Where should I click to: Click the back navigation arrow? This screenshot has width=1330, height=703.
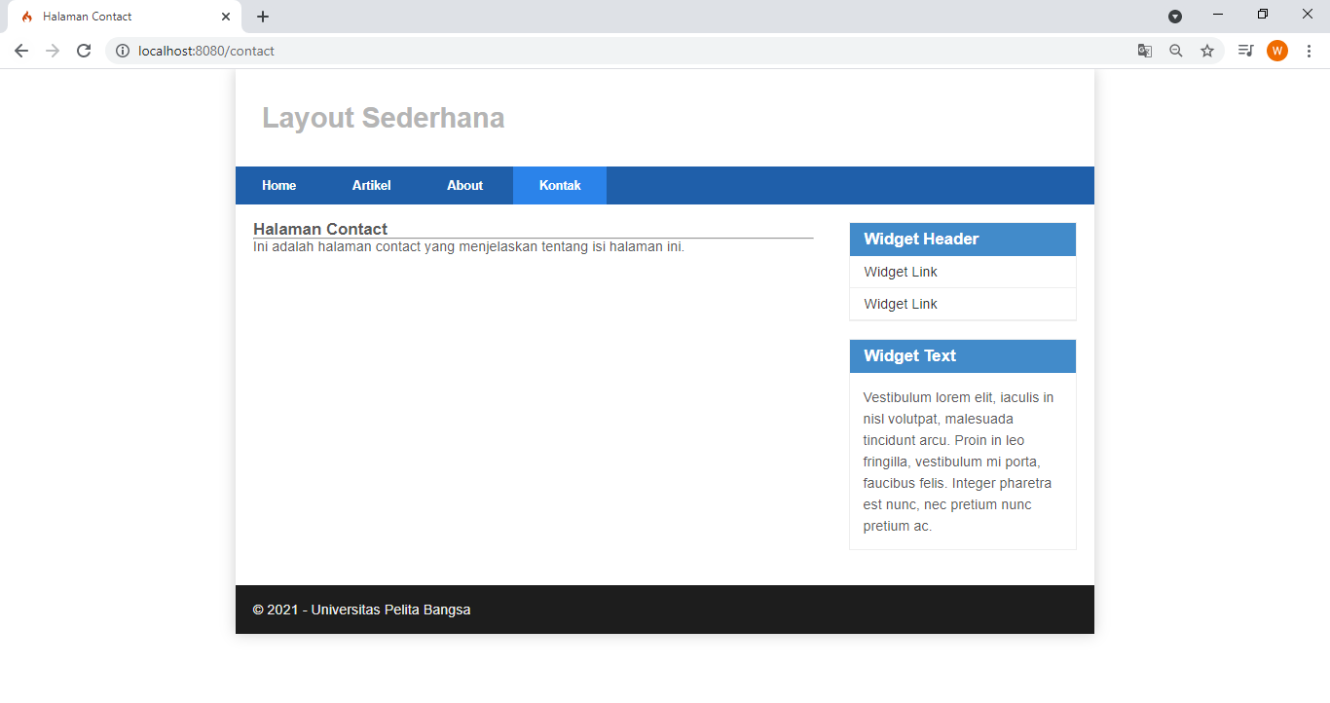(x=21, y=50)
